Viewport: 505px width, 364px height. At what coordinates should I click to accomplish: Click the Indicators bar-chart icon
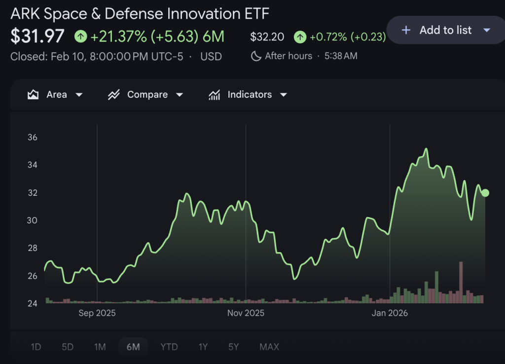pyautogui.click(x=214, y=94)
